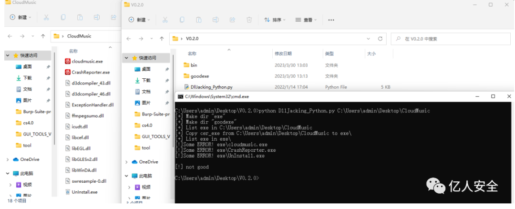Click Copy icon in CloudMusic window toolbar
Image resolution: width=515 pixels, height=209 pixels.
click(63, 17)
